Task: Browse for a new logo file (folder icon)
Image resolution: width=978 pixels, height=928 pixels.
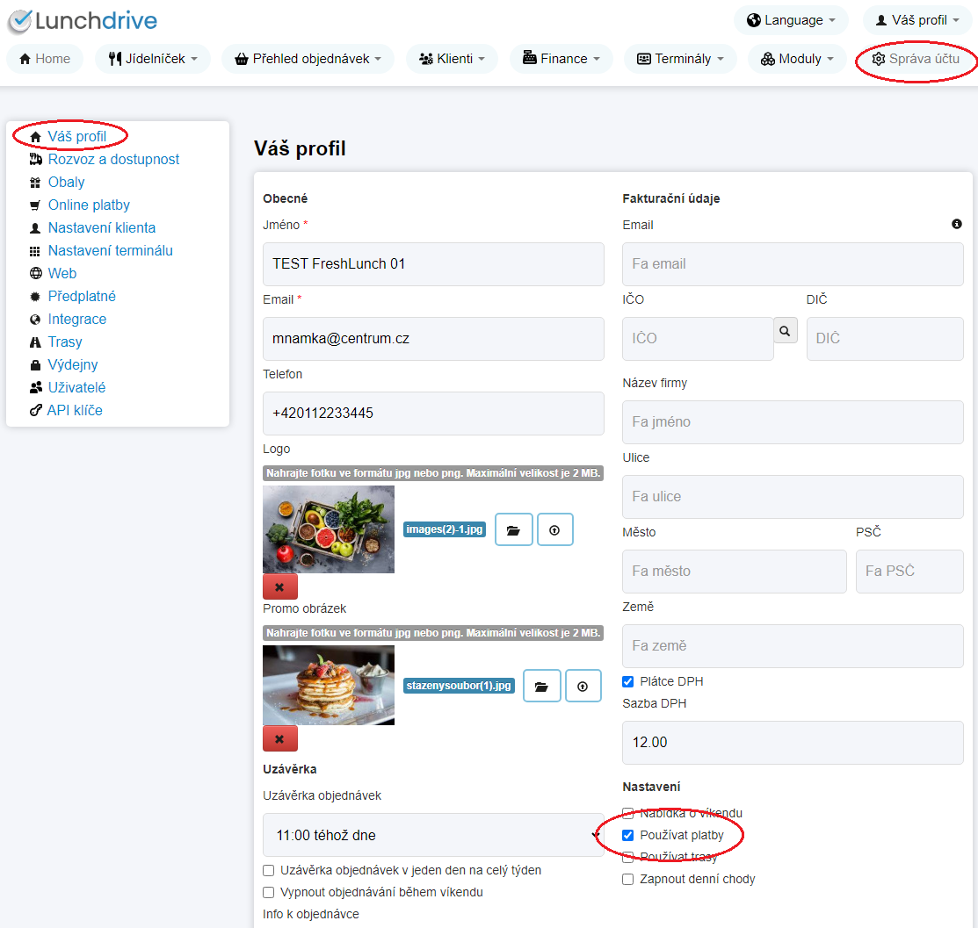Action: click(x=513, y=529)
